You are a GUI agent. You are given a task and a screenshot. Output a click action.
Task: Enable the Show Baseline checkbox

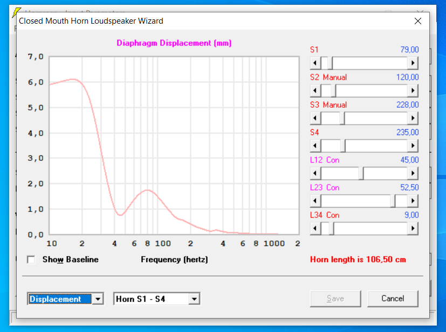pyautogui.click(x=31, y=260)
